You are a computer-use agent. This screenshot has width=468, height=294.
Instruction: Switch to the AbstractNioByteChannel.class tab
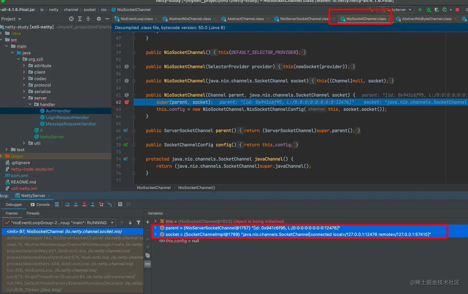tap(427, 19)
